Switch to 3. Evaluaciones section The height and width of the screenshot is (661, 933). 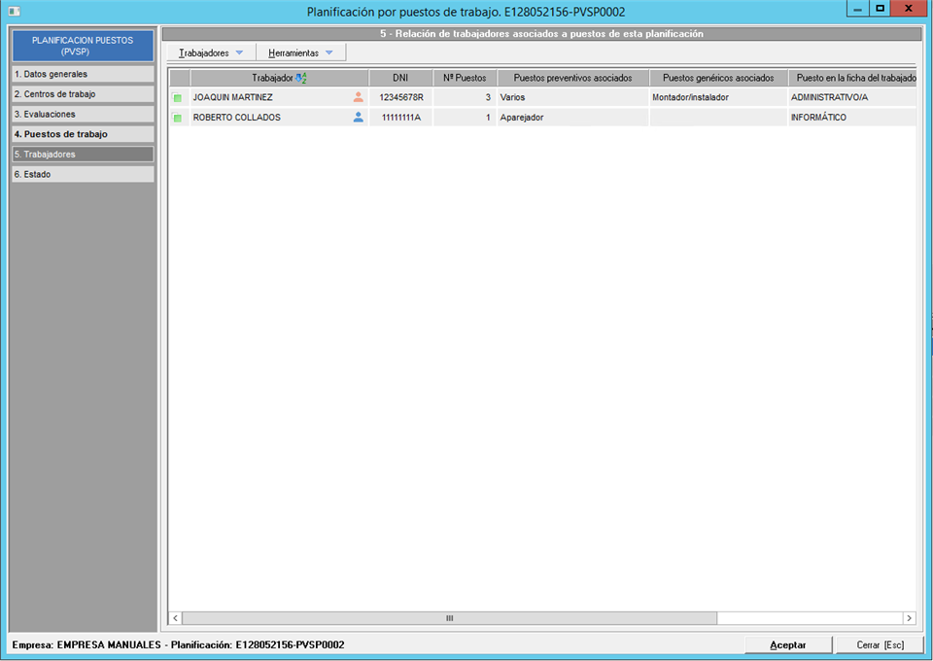[82, 115]
